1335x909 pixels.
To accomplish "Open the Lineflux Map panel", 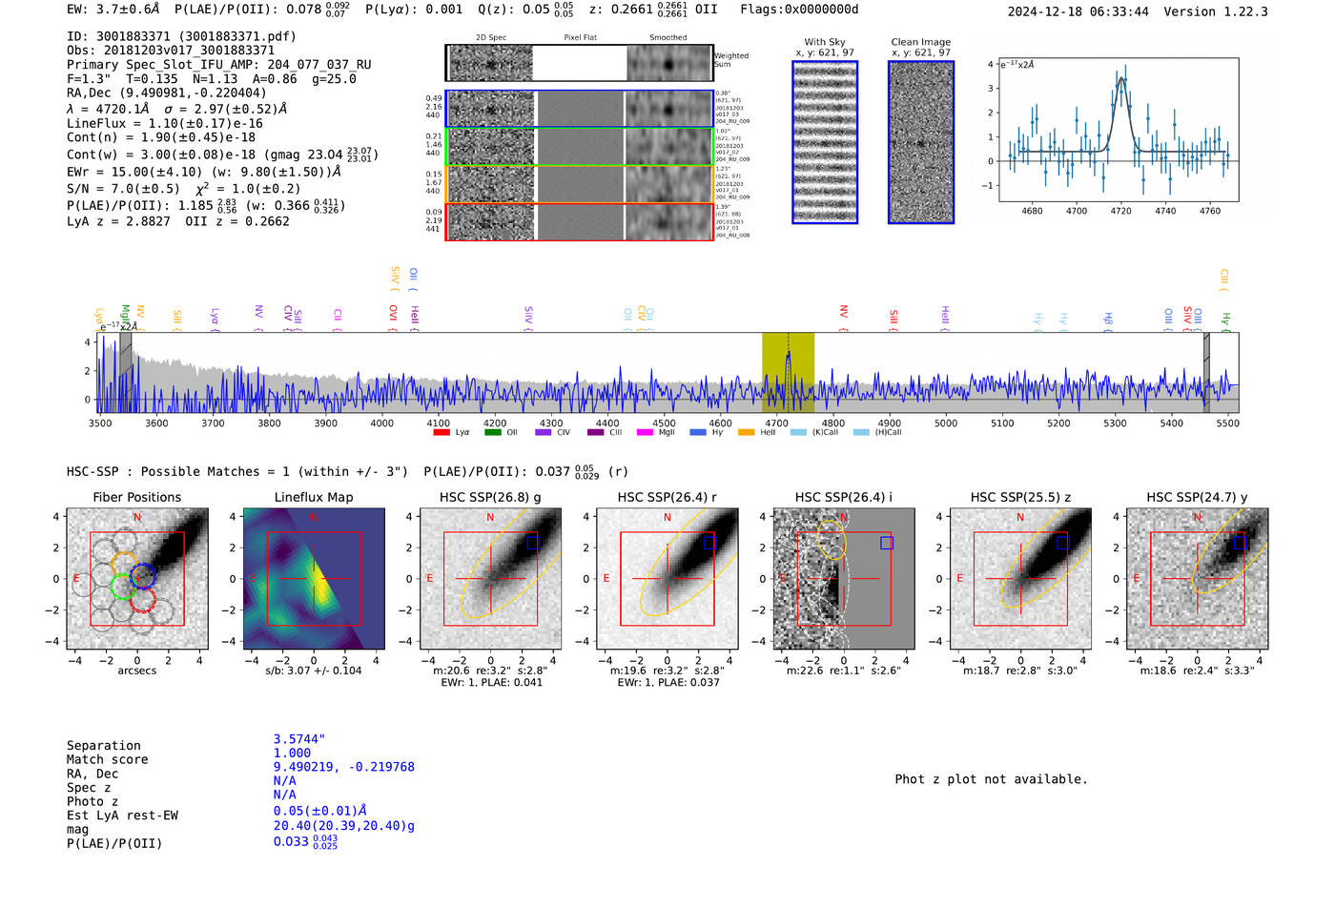I will (x=314, y=579).
